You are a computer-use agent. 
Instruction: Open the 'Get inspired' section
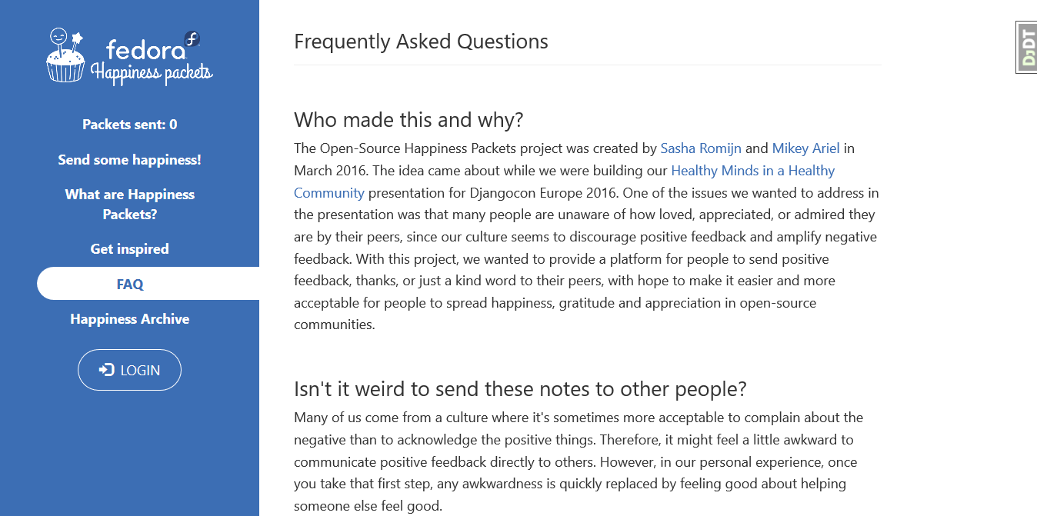click(130, 249)
